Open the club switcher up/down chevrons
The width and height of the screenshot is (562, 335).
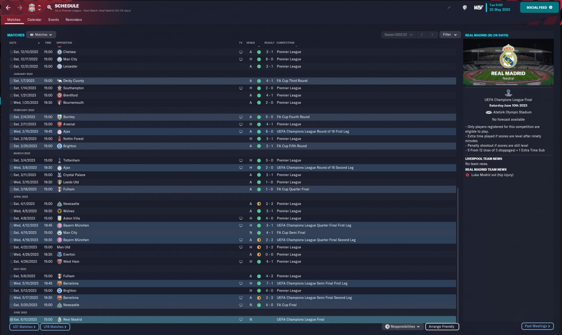pos(40,7)
